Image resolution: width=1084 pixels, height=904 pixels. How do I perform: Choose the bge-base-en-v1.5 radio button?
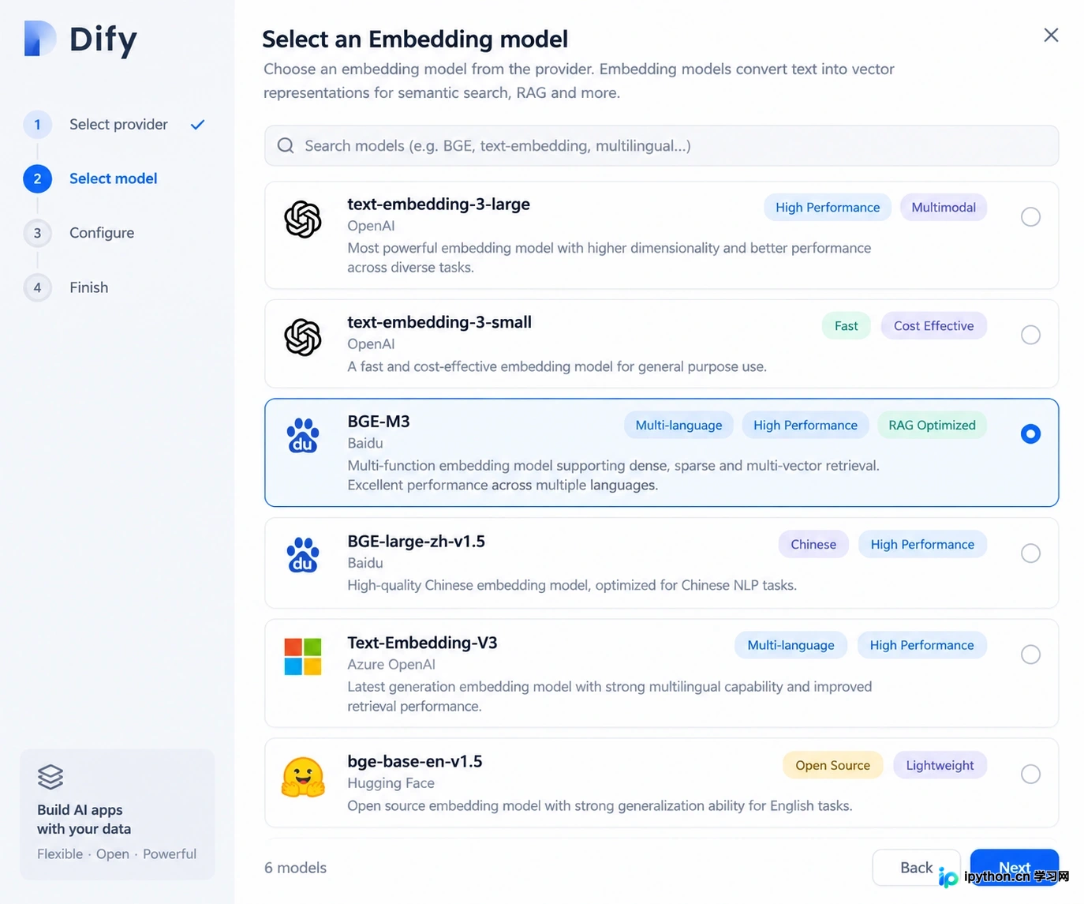pos(1030,774)
